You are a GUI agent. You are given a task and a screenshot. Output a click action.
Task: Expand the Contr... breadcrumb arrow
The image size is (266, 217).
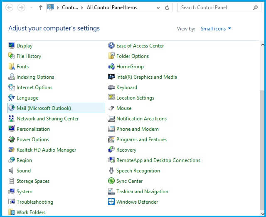82,7
